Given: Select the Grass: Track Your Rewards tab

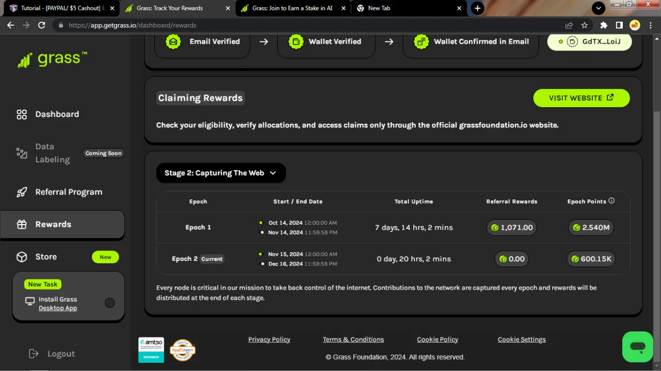Looking at the screenshot, I should click(x=177, y=8).
